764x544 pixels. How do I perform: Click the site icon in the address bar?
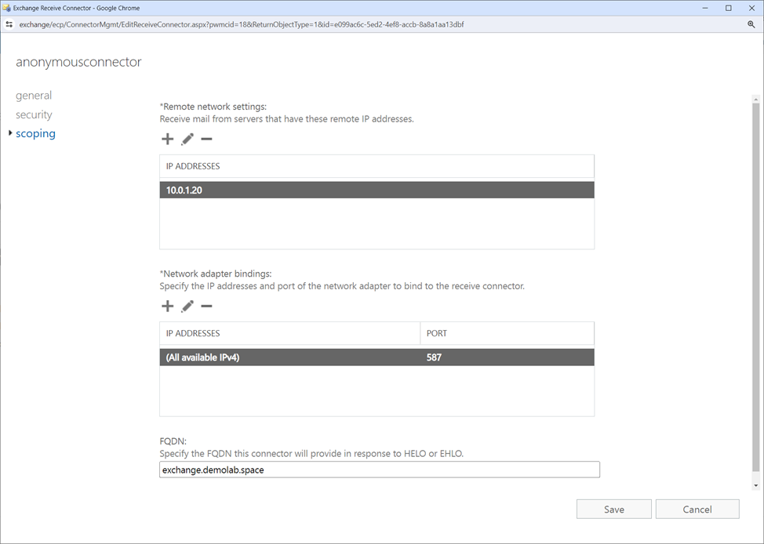point(9,24)
